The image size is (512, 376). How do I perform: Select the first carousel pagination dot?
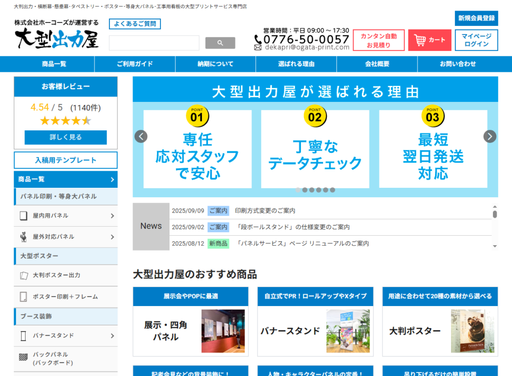pos(298,190)
